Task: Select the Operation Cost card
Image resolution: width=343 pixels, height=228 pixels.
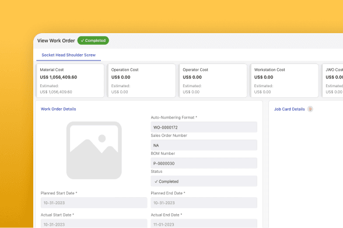Action: click(x=141, y=80)
